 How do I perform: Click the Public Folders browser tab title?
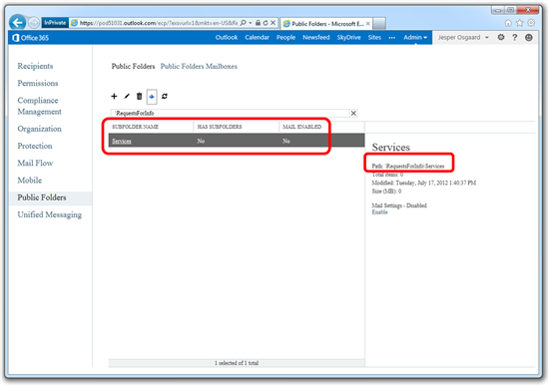coord(327,24)
